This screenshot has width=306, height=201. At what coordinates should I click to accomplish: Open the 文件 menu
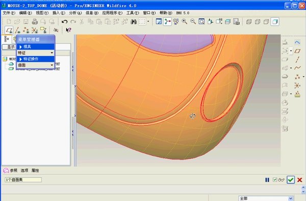[x=9, y=13]
